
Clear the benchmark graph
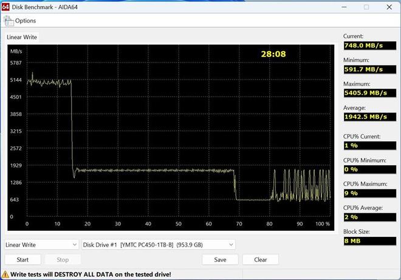click(x=260, y=259)
